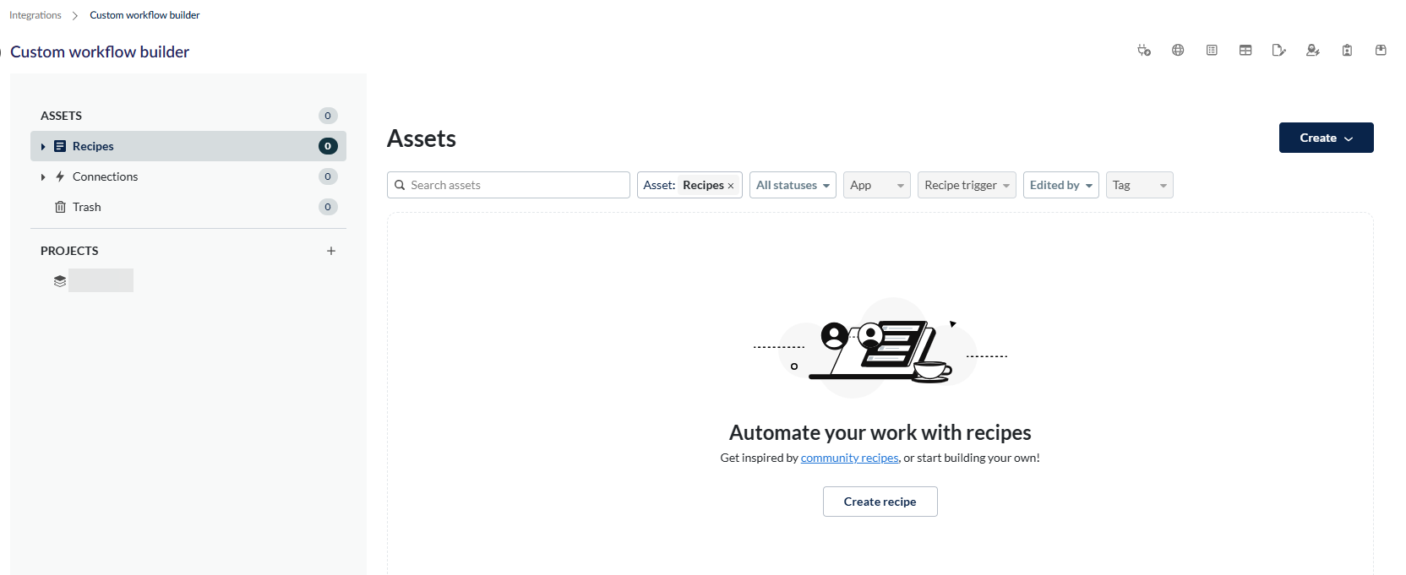Viewport: 1406px width, 575px height.
Task: Click the plug connector icon in header
Action: tap(1144, 51)
